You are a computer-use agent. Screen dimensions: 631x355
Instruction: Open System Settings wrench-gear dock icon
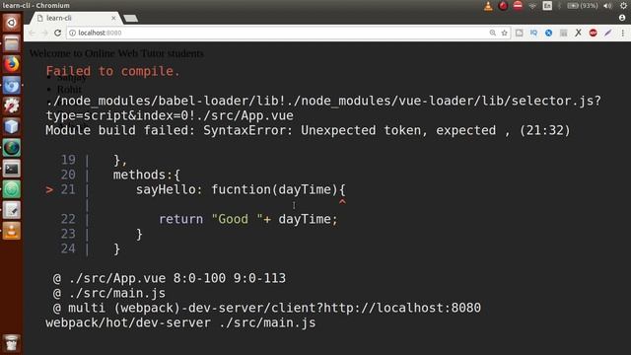click(12, 106)
